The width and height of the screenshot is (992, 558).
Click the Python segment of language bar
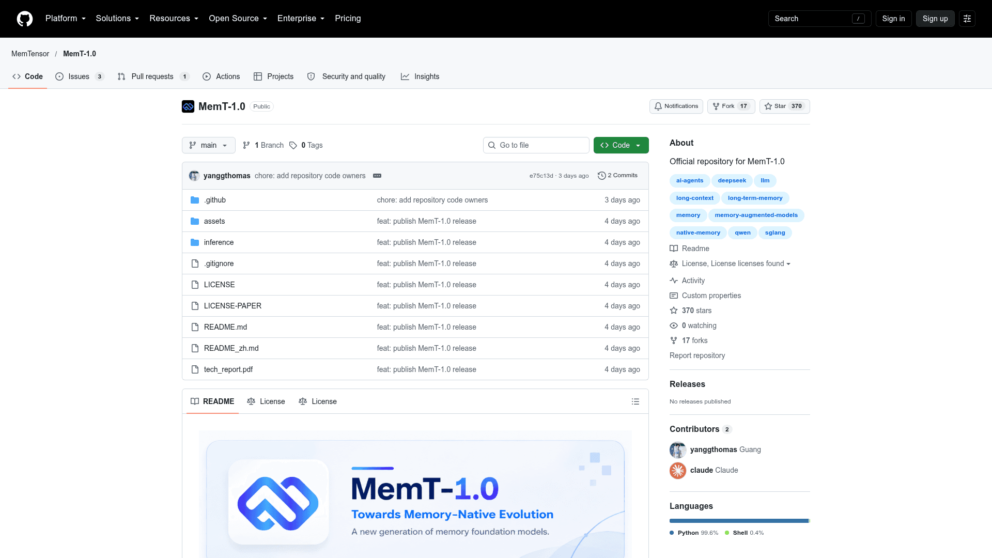coord(739,521)
